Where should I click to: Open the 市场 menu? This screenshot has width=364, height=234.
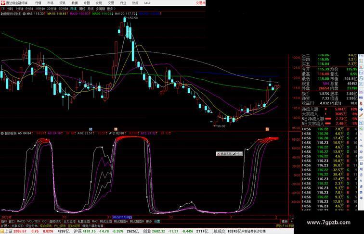50,3
